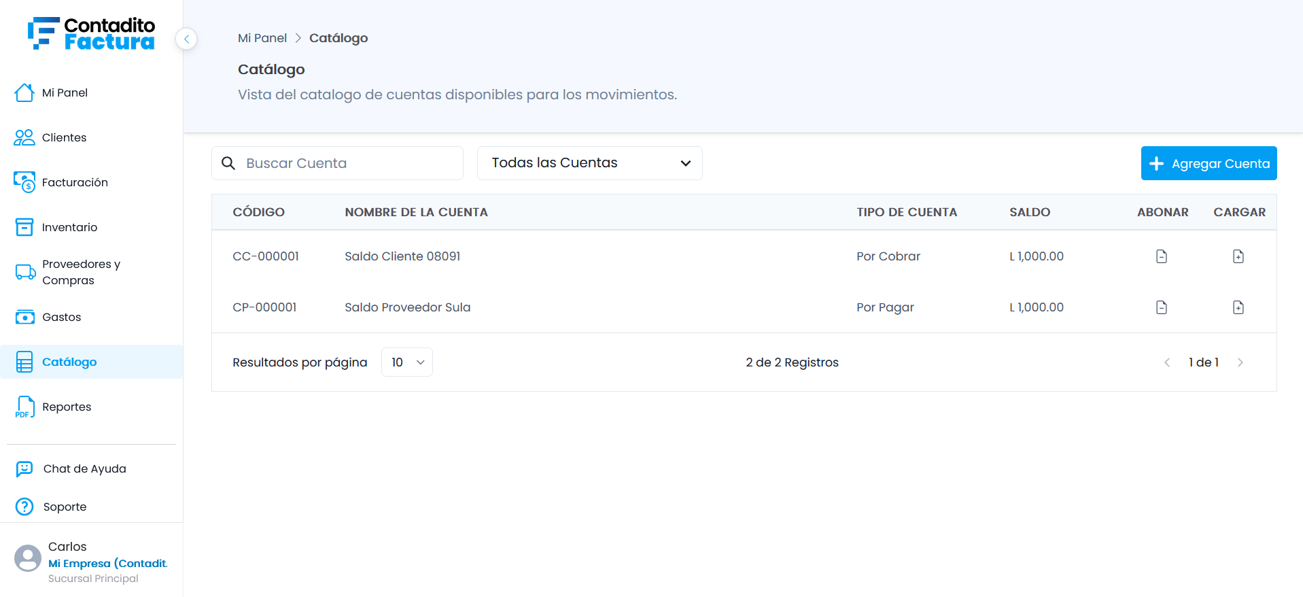Screen dimensions: 1303x597
Task: Click the Gastos cash icon
Action: pyautogui.click(x=25, y=317)
